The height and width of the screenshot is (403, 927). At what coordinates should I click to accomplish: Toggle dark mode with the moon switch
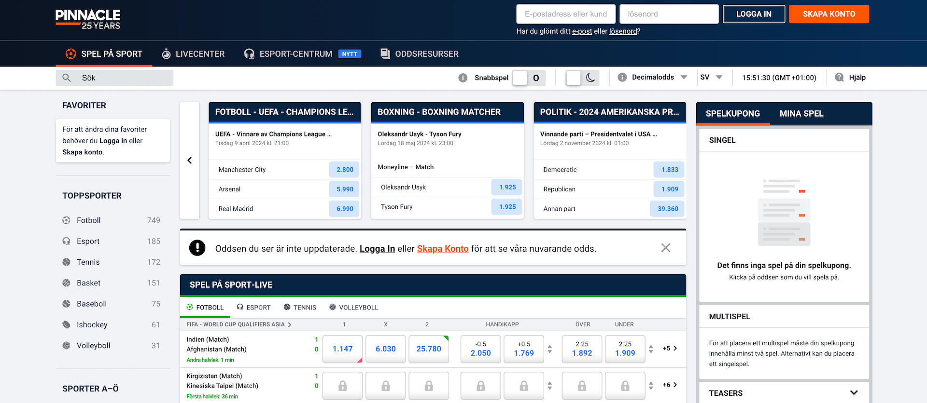coord(582,78)
